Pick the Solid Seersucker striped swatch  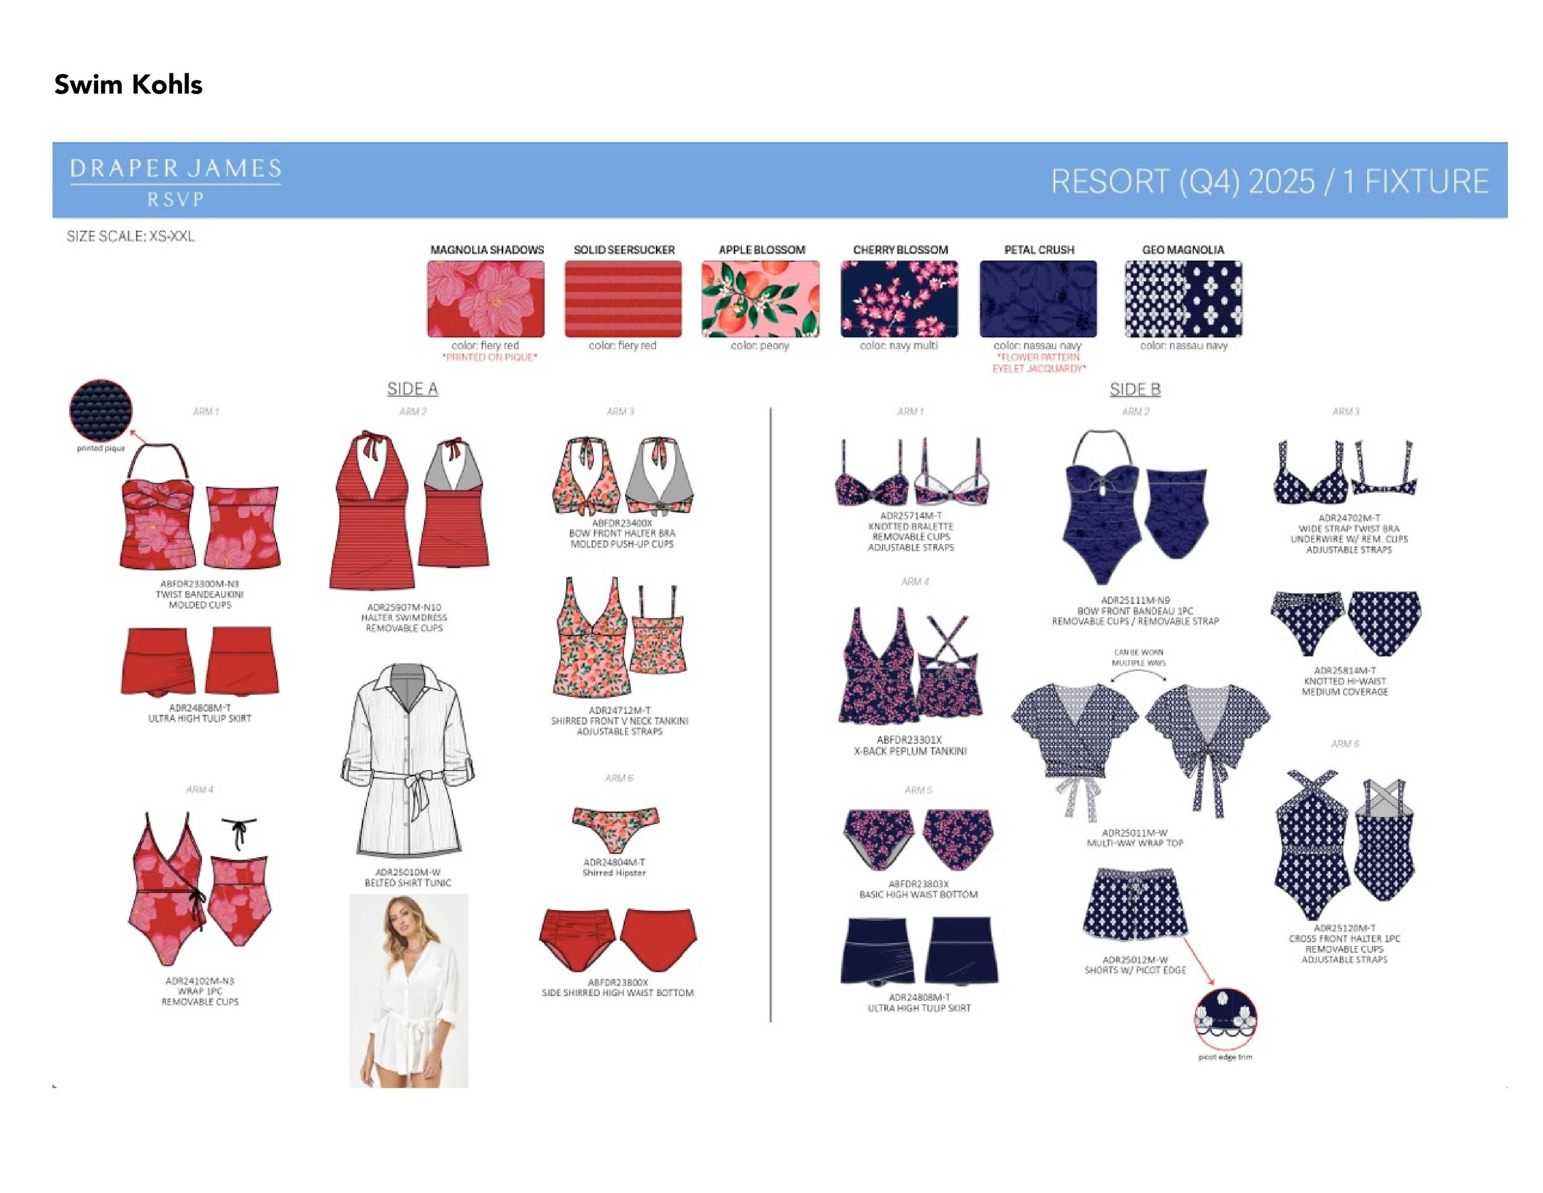[623, 299]
